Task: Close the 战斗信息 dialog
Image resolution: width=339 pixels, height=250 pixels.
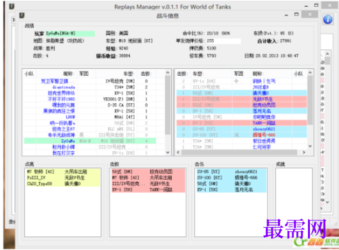Action: (x=310, y=14)
